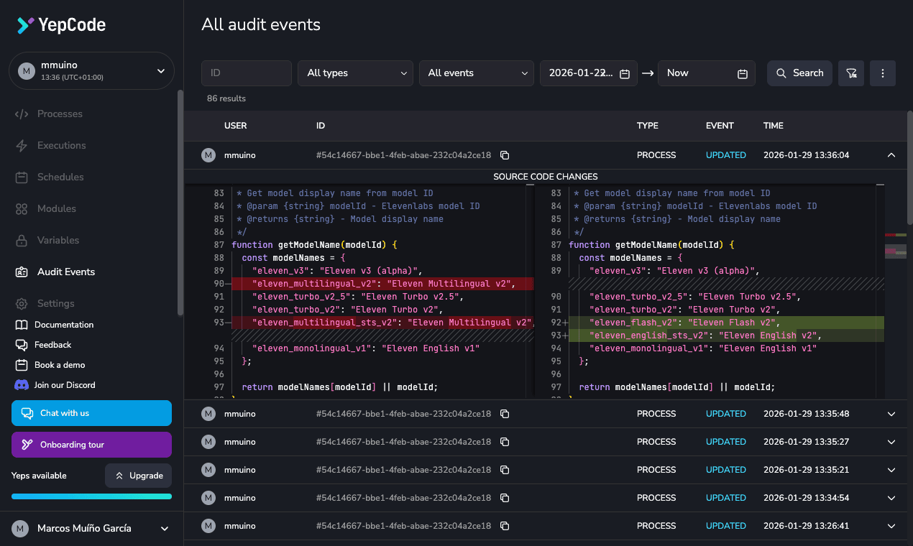The width and height of the screenshot is (913, 546).
Task: Open calendar picker for Now end date
Action: [743, 73]
